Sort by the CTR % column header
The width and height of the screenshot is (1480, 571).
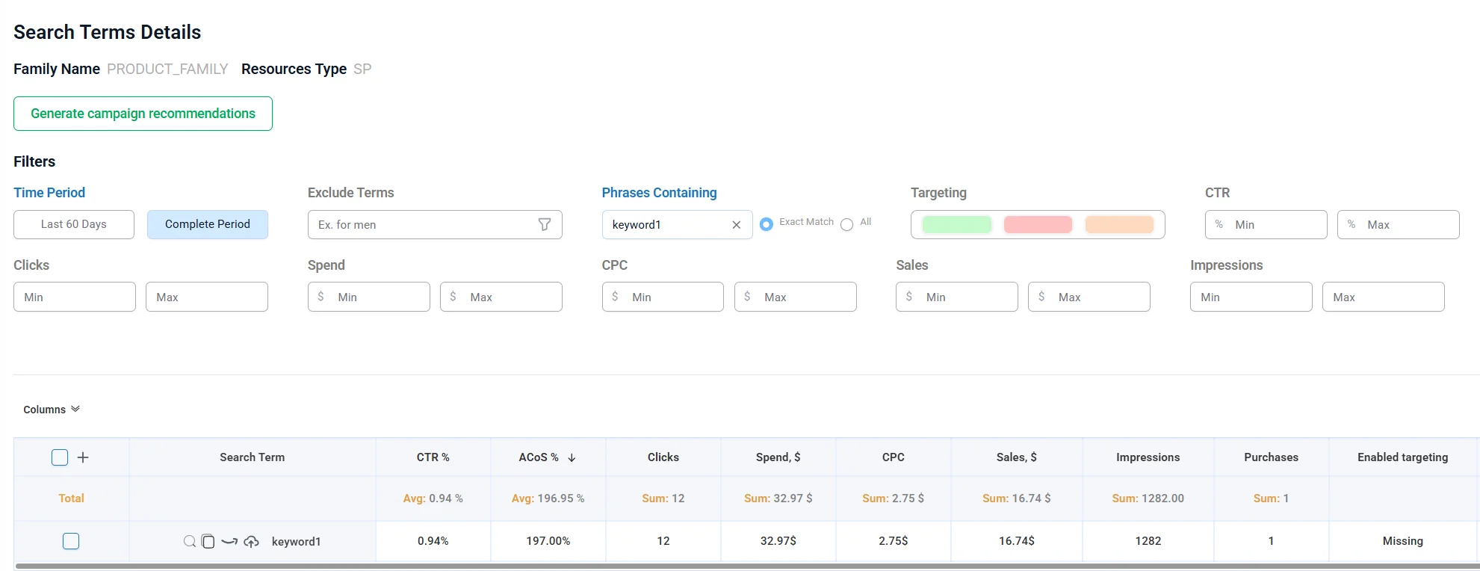tap(433, 457)
